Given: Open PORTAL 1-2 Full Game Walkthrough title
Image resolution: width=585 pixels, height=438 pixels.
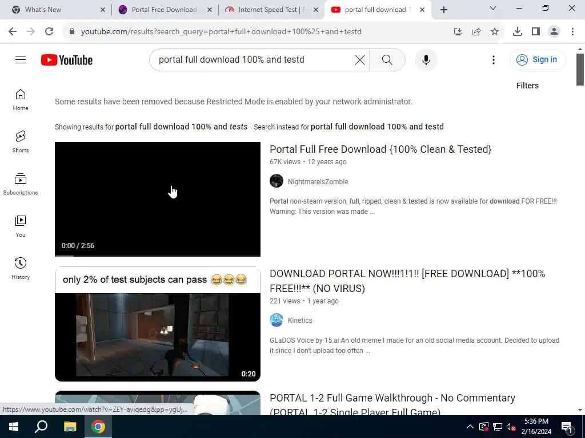Looking at the screenshot, I should pos(392,404).
